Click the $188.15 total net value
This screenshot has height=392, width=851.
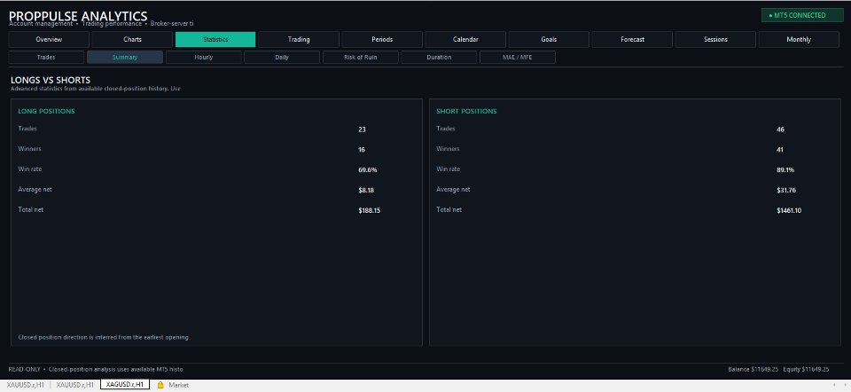click(x=369, y=211)
